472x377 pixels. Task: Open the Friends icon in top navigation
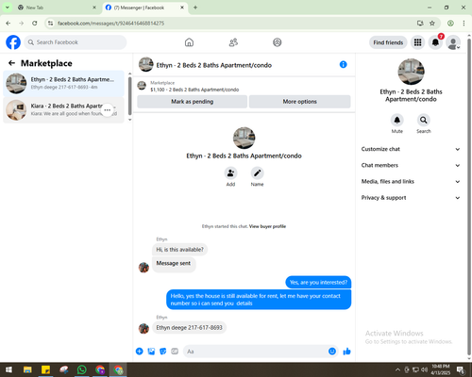233,42
